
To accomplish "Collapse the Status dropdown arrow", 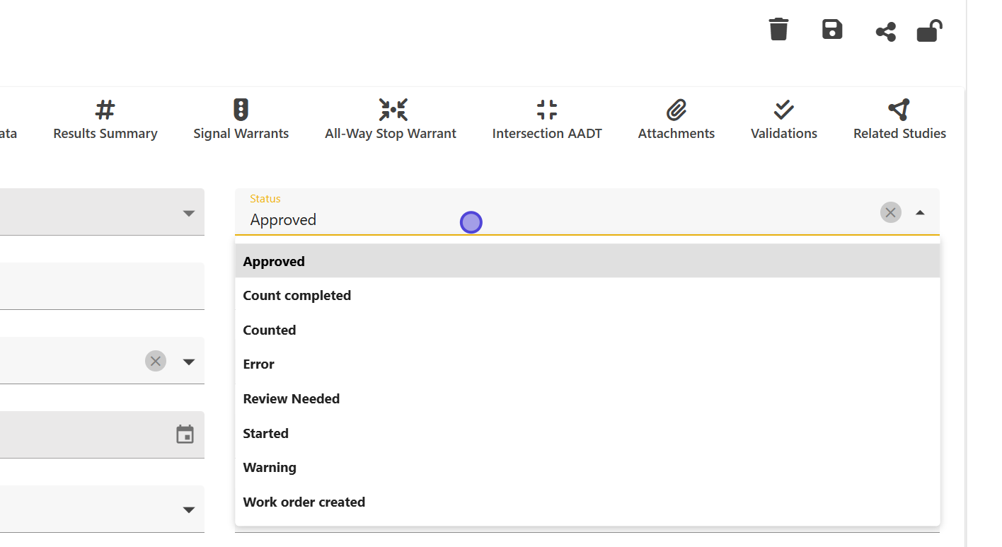I will [x=920, y=212].
